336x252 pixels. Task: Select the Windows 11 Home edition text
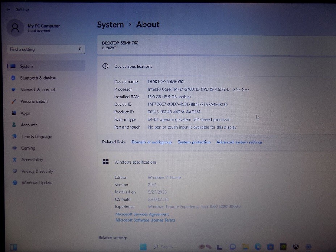164,177
